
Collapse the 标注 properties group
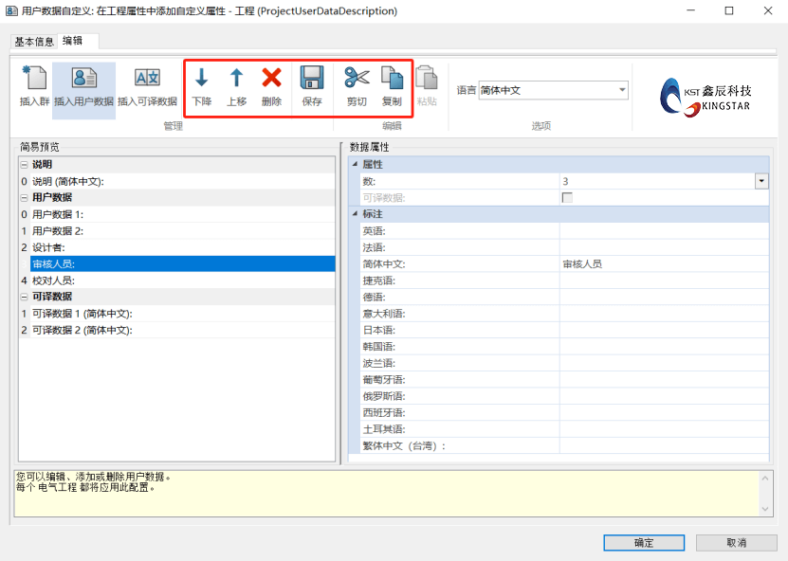coord(355,214)
